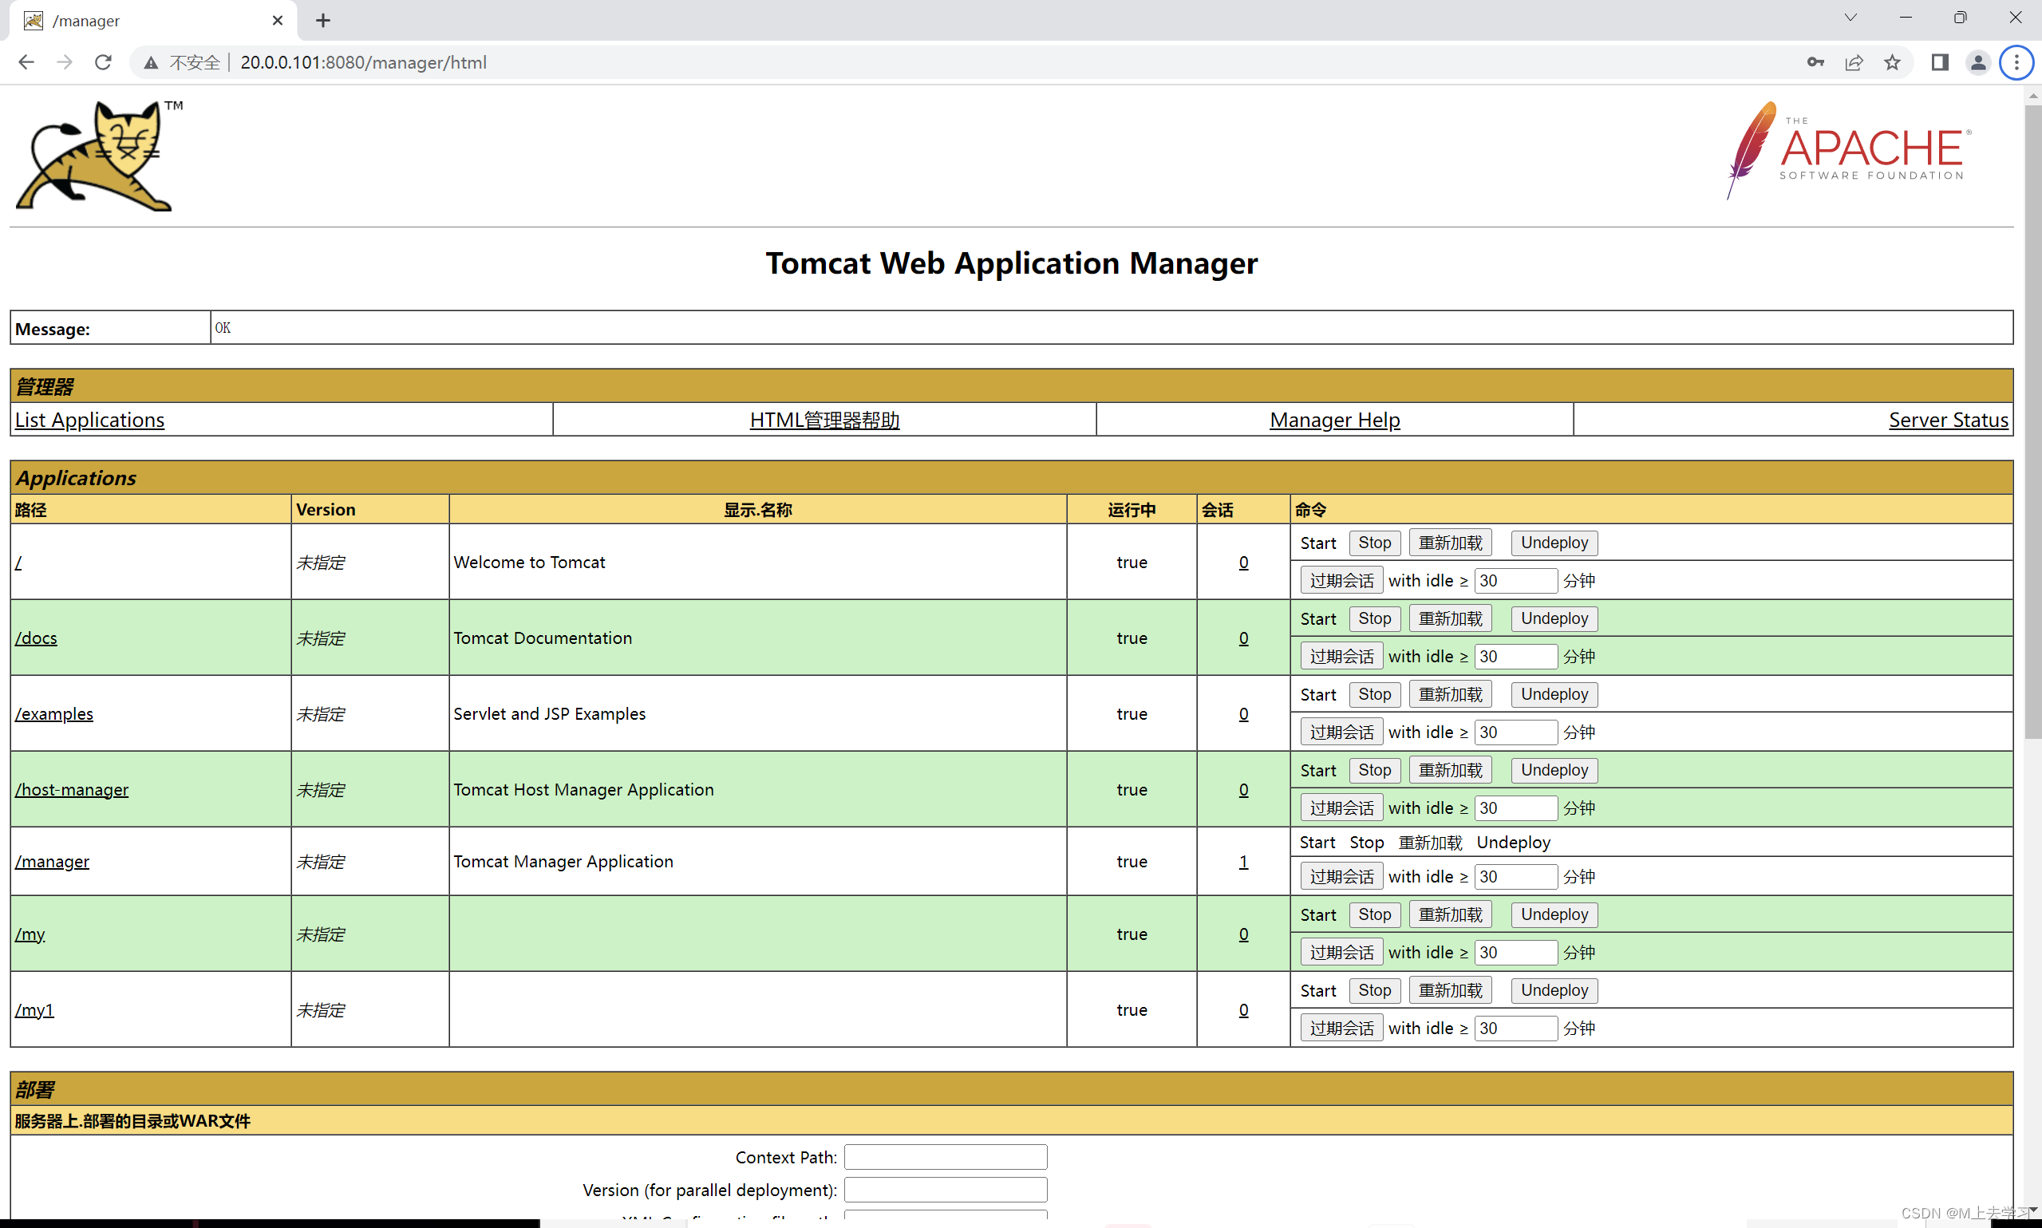This screenshot has width=2042, height=1228.
Task: Click the address bar URL
Action: [363, 63]
